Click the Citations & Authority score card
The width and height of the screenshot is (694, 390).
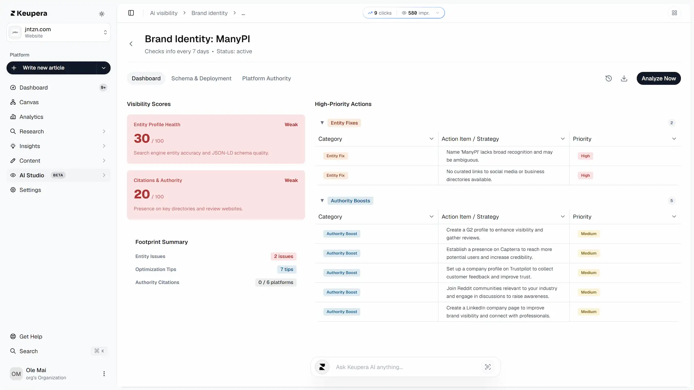(216, 195)
